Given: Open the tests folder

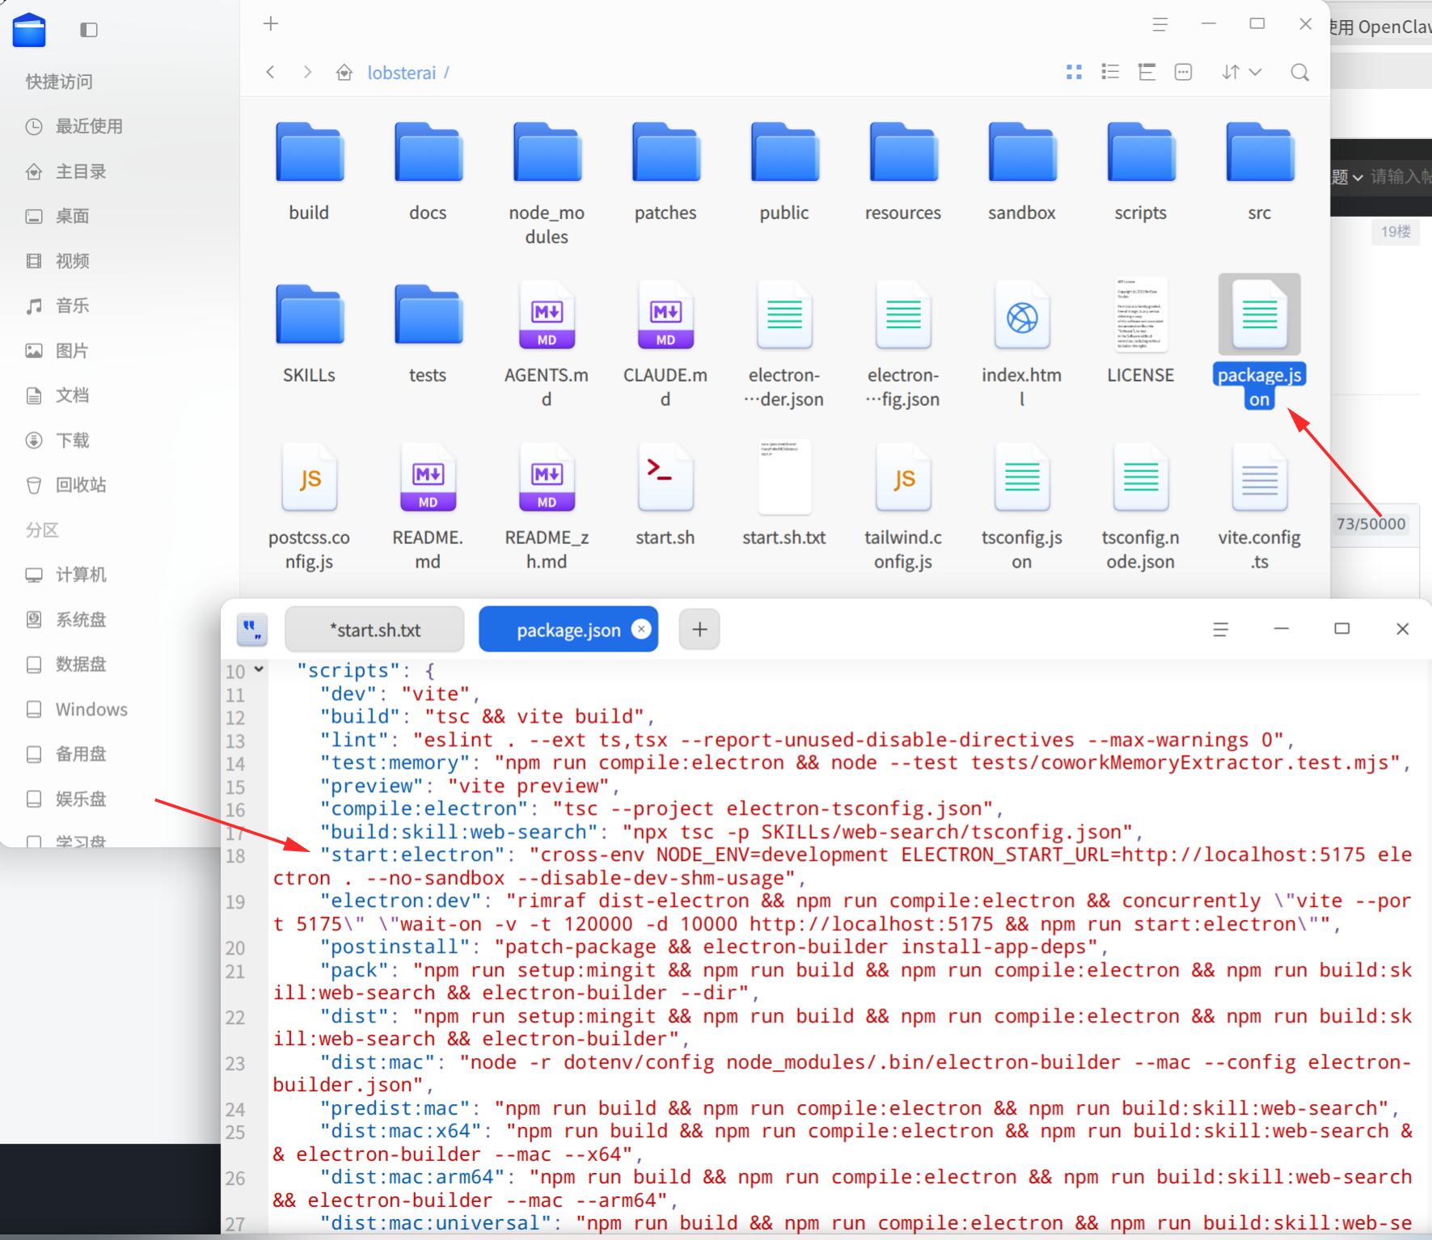Looking at the screenshot, I should click(428, 314).
